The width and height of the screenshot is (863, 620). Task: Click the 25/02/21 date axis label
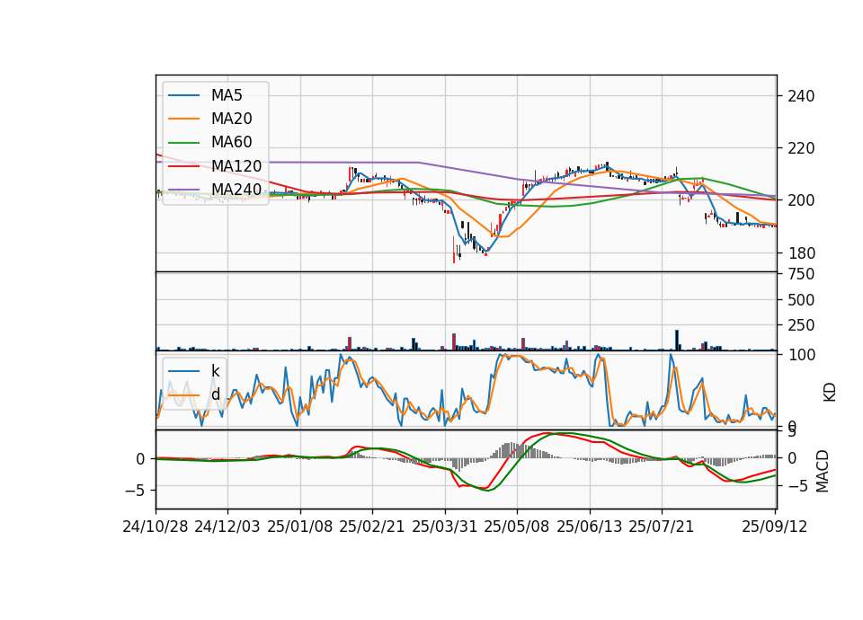[x=372, y=527]
